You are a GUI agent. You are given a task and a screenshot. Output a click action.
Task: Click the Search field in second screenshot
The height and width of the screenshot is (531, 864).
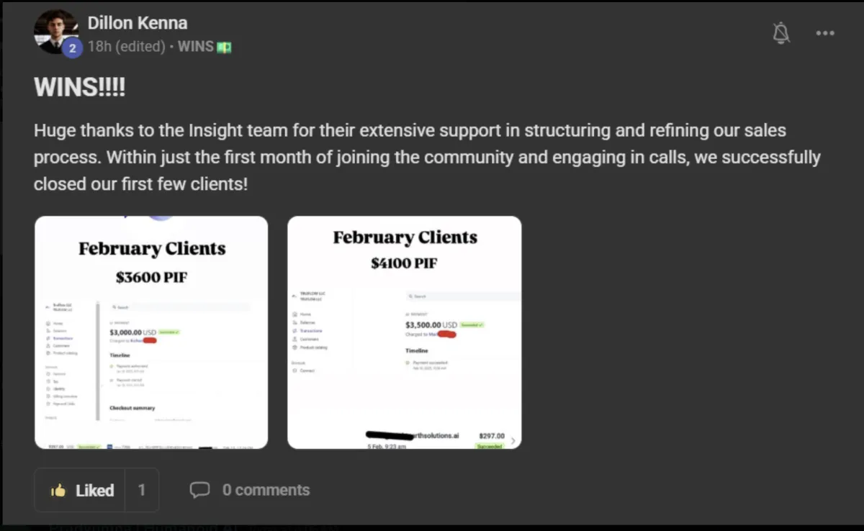tap(461, 296)
